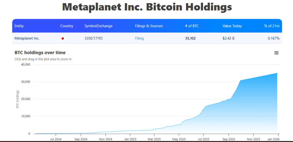Viewport: 293px width, 142px height.
Task: Click the Metaplanet Inc. Bitcoin Holdings heading
Action: coord(147,7)
